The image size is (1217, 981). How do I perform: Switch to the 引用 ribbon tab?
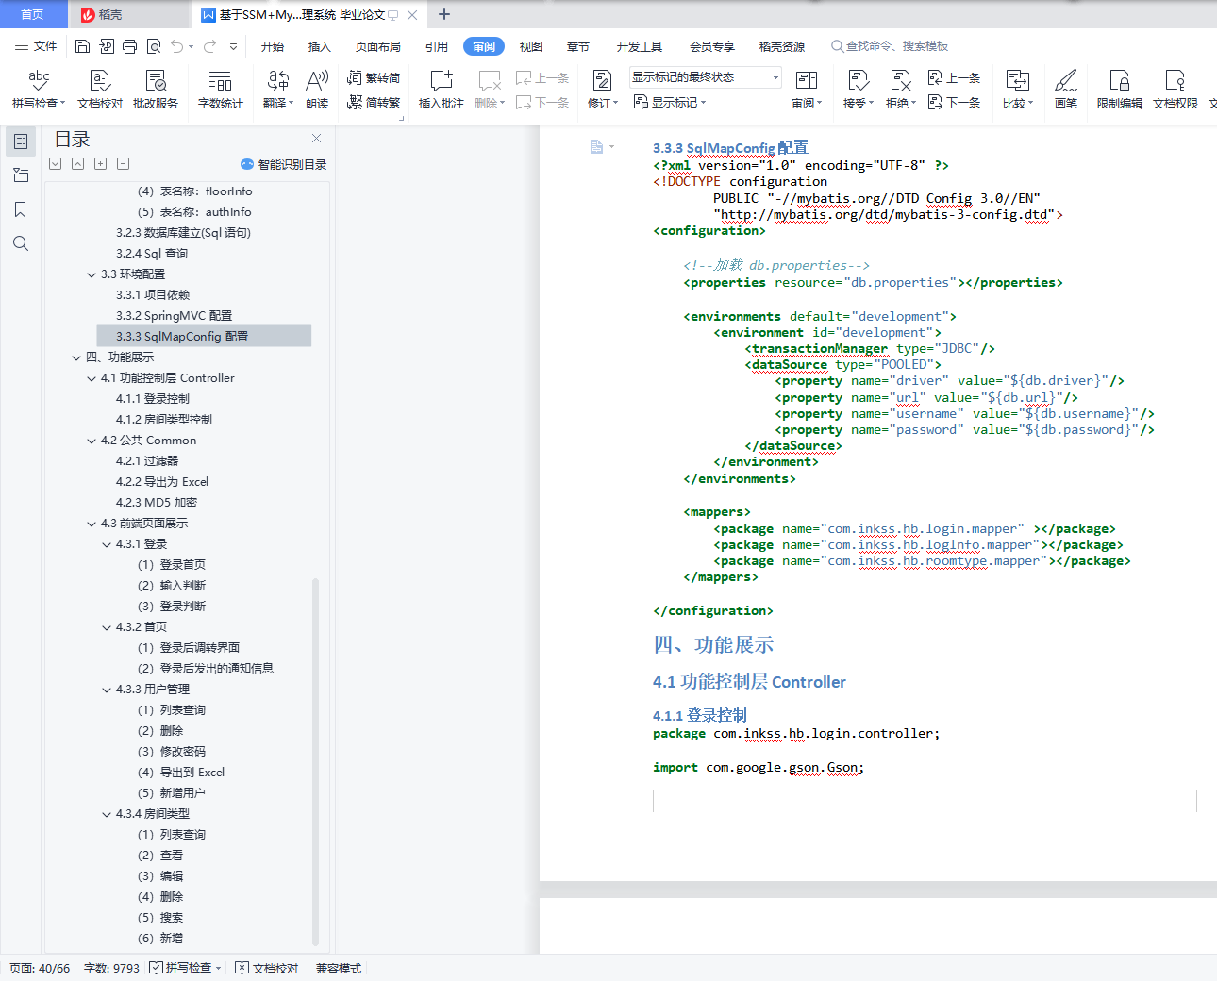click(x=436, y=46)
